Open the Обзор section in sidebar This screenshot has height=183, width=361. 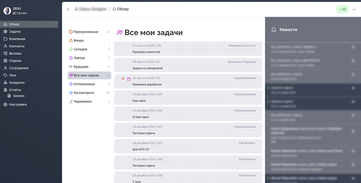pos(29,24)
